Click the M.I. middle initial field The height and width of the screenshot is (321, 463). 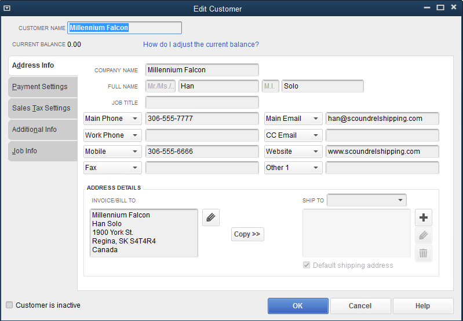pos(270,86)
